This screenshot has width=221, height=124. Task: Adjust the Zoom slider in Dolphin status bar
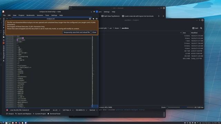pos(173,107)
